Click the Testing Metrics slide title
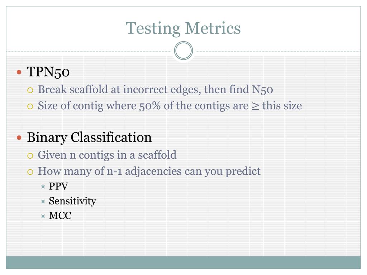This screenshot has width=367, height=275. tap(183, 29)
